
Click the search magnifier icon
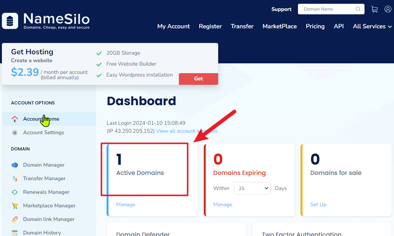(x=358, y=9)
